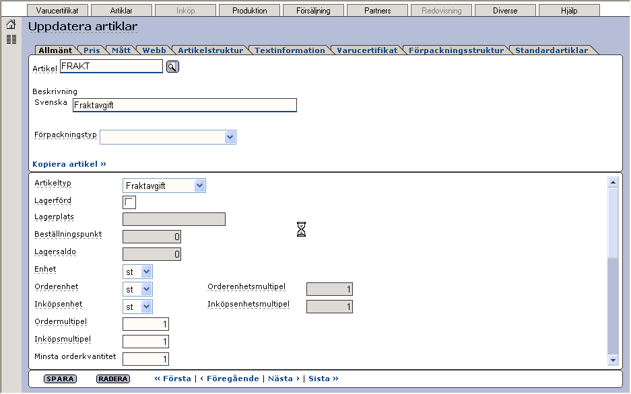Viewport: 631px width, 394px height.
Task: Open the Partners top menu
Action: pyautogui.click(x=378, y=11)
